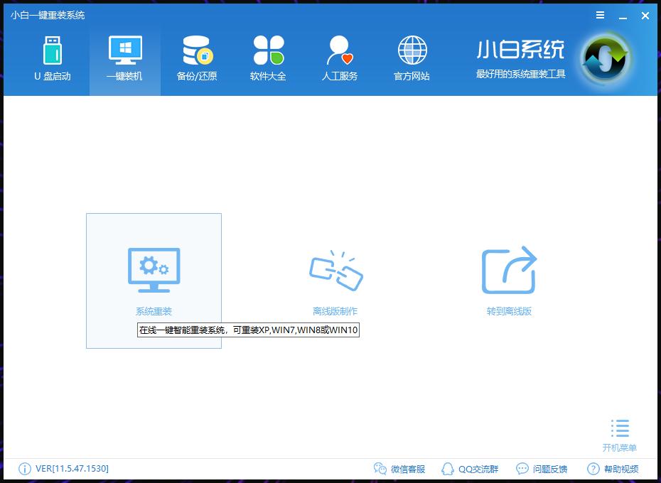Contact 微信客服 WeChat support

pyautogui.click(x=399, y=469)
